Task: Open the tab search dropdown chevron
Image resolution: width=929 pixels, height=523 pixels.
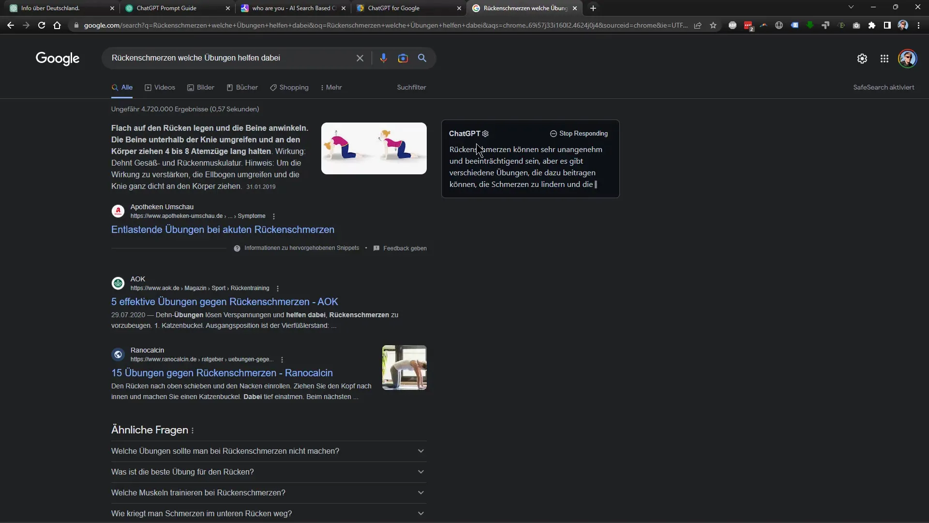Action: 851,7
